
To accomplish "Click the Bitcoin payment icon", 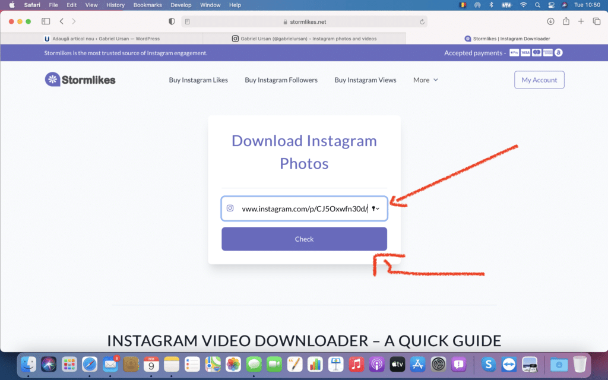I will (x=558, y=53).
